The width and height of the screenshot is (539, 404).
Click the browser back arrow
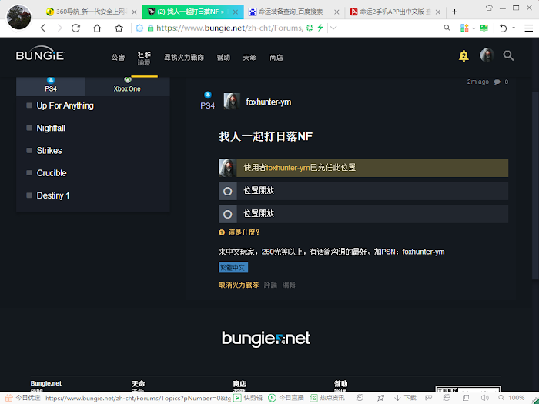(43, 28)
